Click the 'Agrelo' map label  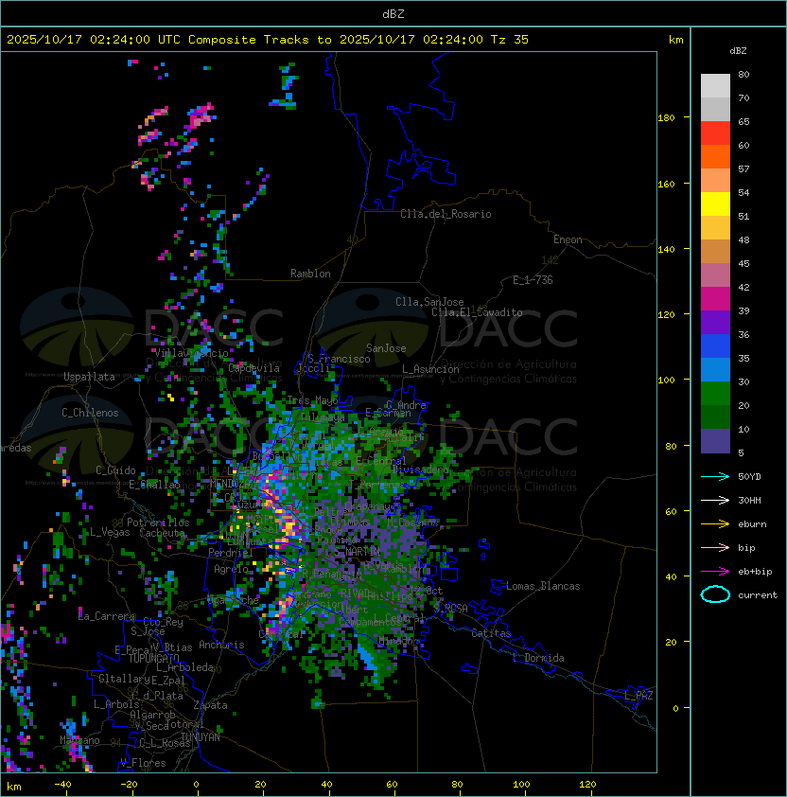(x=231, y=569)
